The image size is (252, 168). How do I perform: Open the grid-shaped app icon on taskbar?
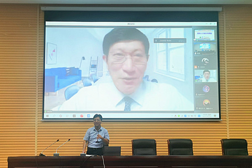tap(74, 115)
